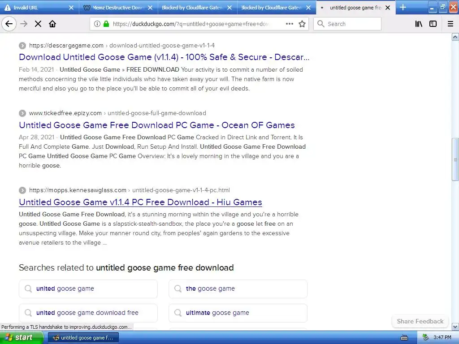Click the 'Apr 28, 2021' result date
Viewport: 459px width, 344px height.
tap(37, 137)
